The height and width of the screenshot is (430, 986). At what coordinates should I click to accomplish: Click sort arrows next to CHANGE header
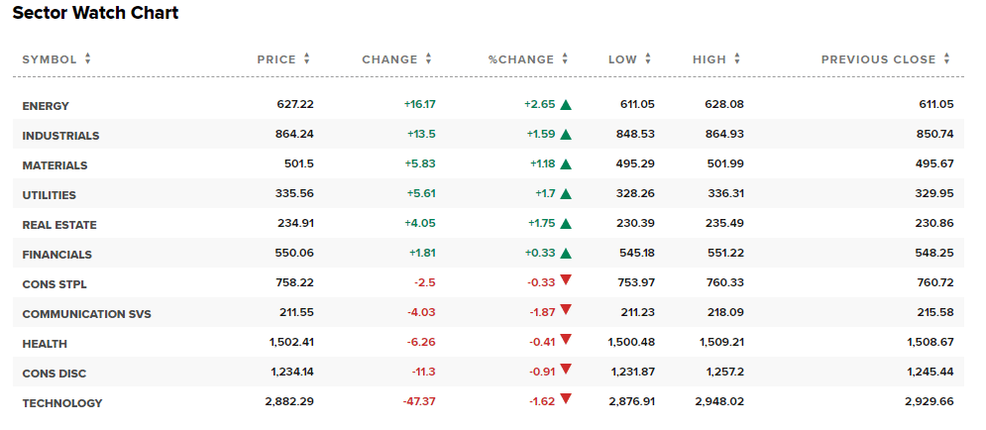(x=429, y=59)
